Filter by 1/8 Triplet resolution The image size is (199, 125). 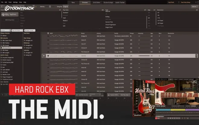pos(160,23)
